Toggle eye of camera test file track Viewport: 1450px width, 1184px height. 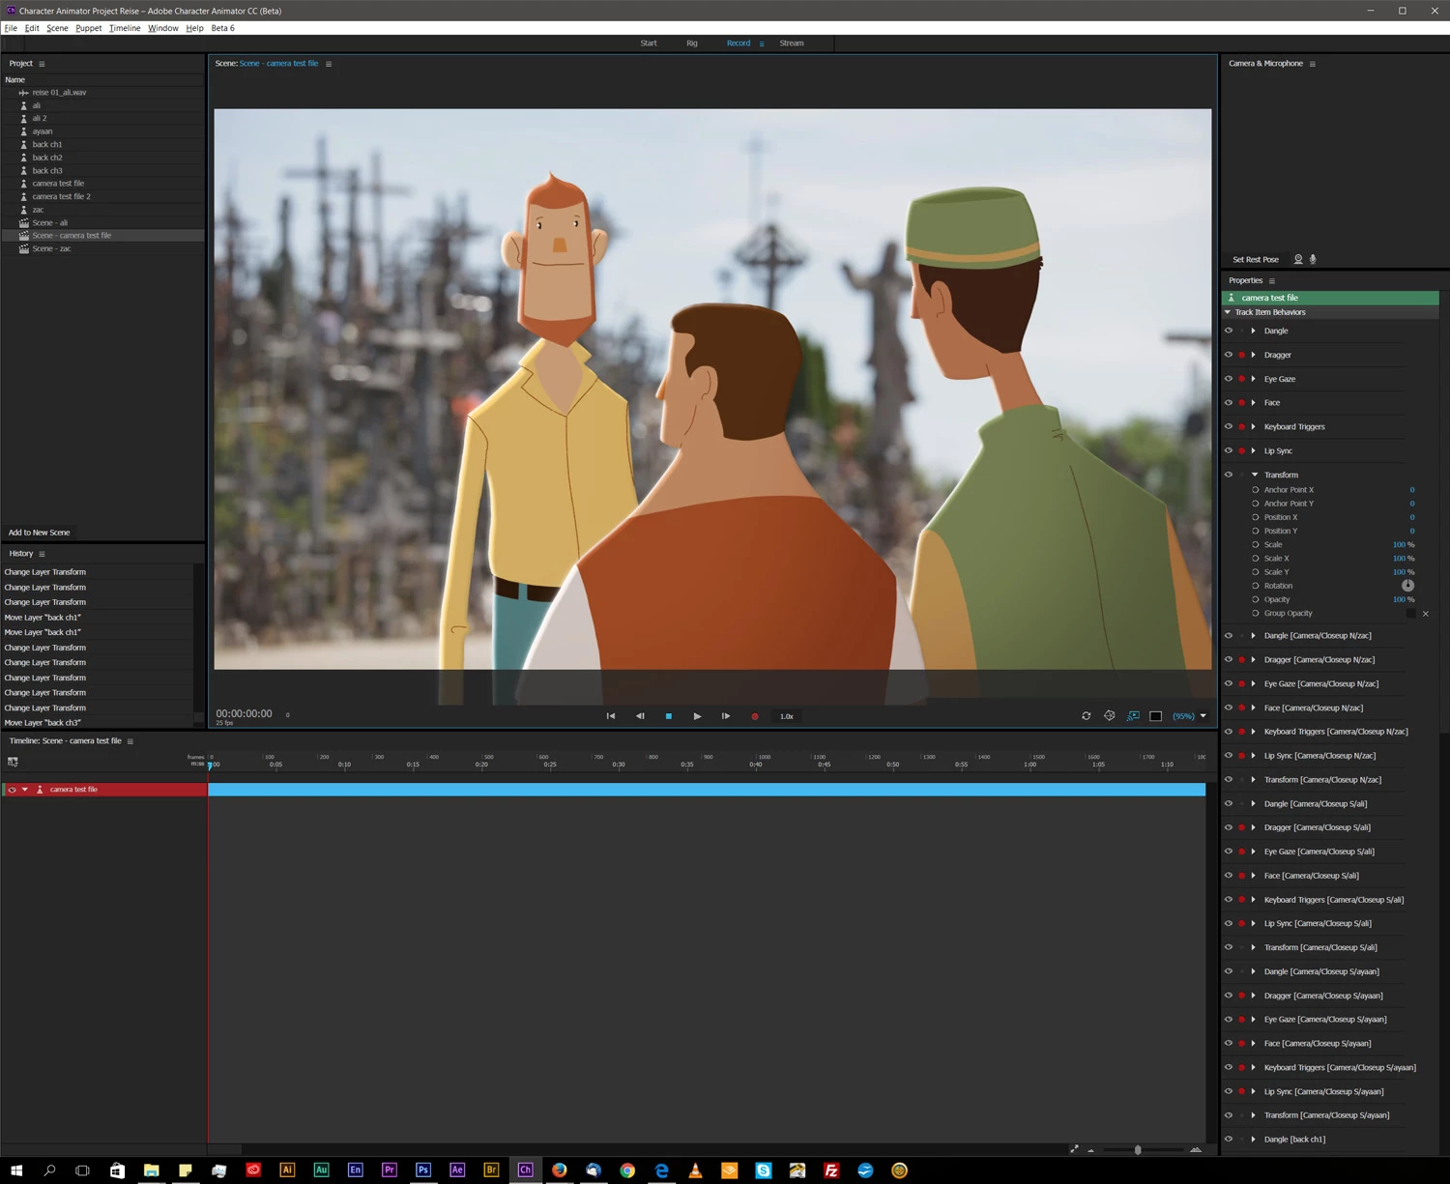point(12,790)
